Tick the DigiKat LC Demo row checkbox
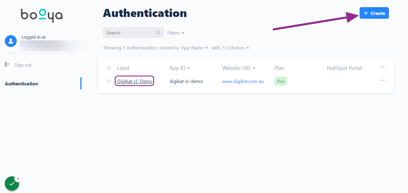Viewport: 408px width, 193px height. pyautogui.click(x=109, y=81)
